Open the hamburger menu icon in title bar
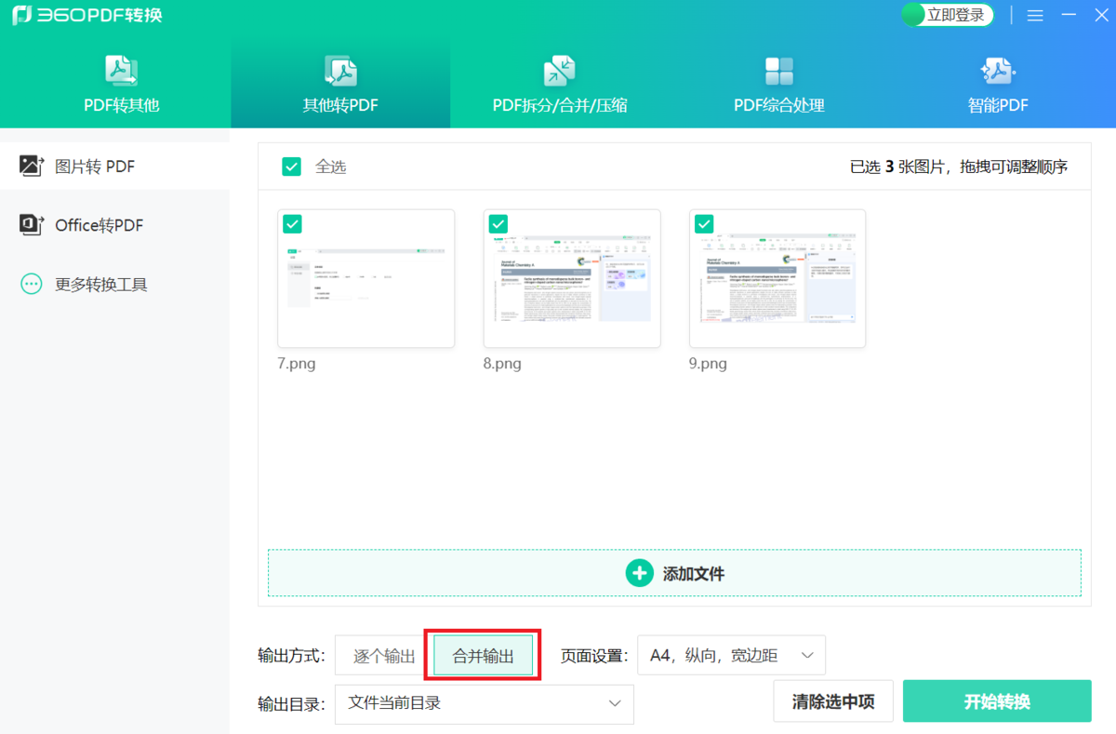The image size is (1116, 734). tap(1035, 16)
